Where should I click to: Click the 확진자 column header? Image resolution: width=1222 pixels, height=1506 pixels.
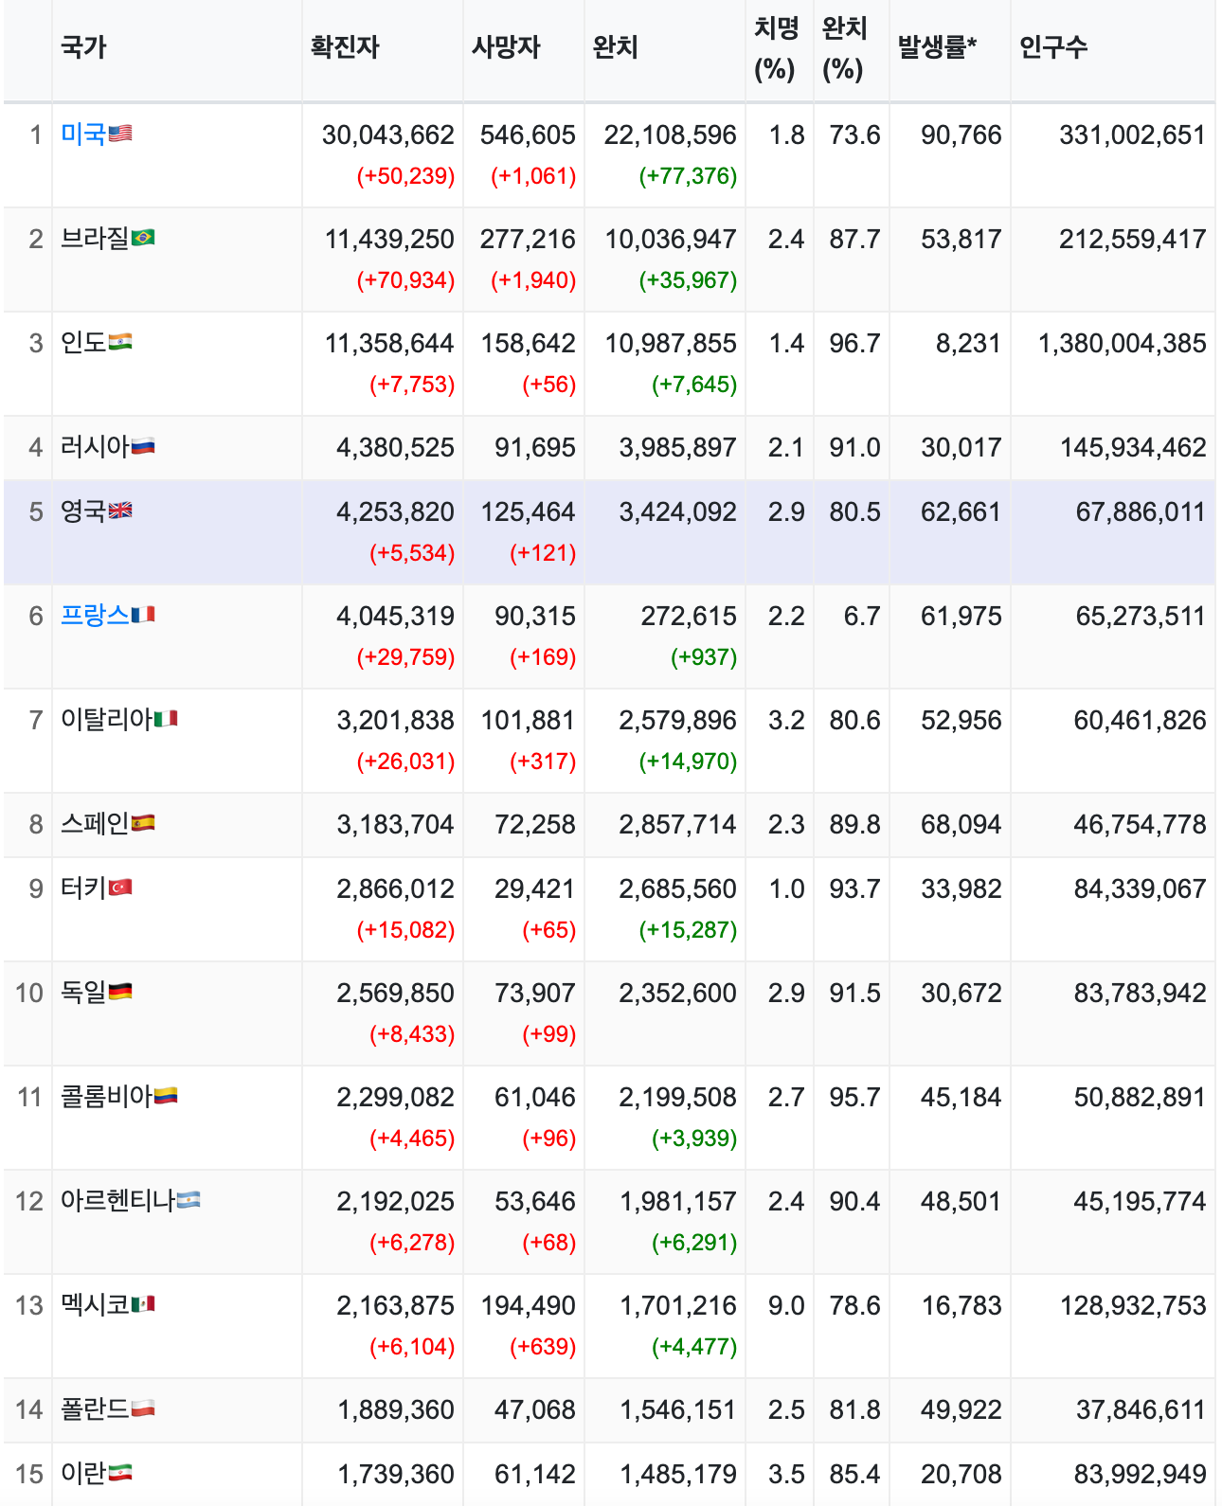coord(345,46)
